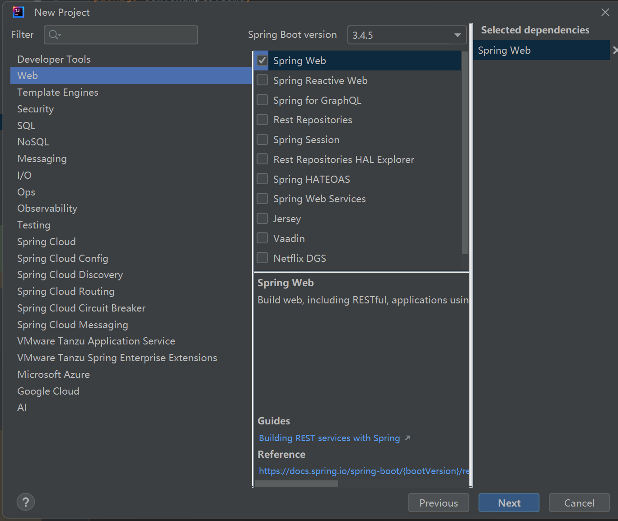
Task: Choose the Testing category
Action: coord(131,225)
